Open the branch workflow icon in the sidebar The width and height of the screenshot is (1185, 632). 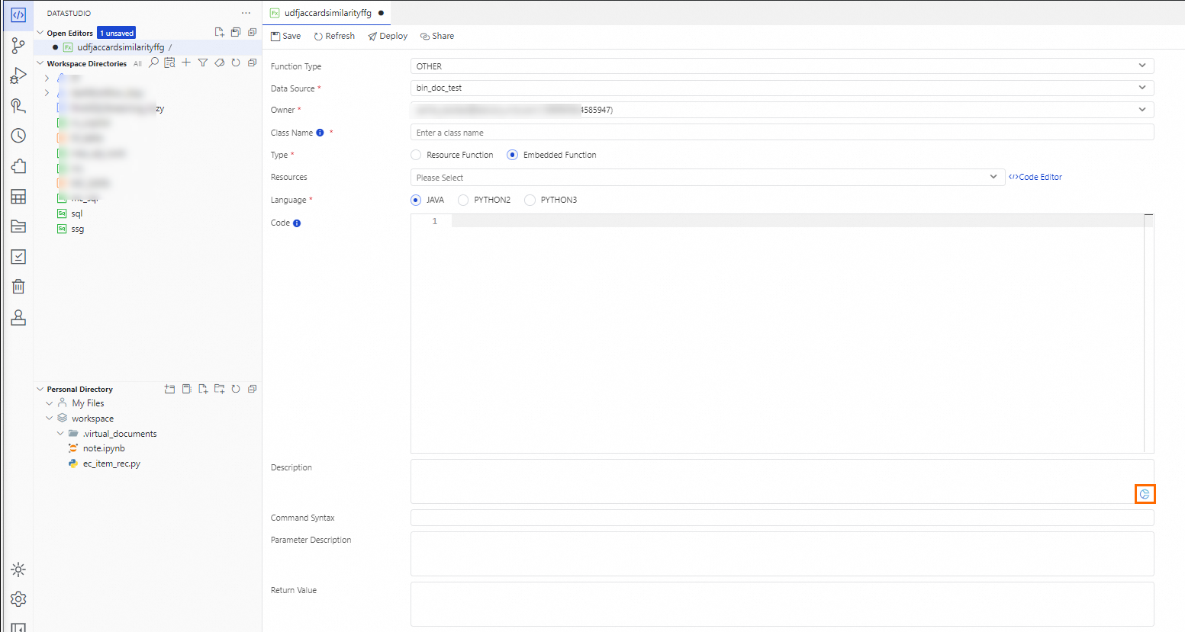[18, 46]
